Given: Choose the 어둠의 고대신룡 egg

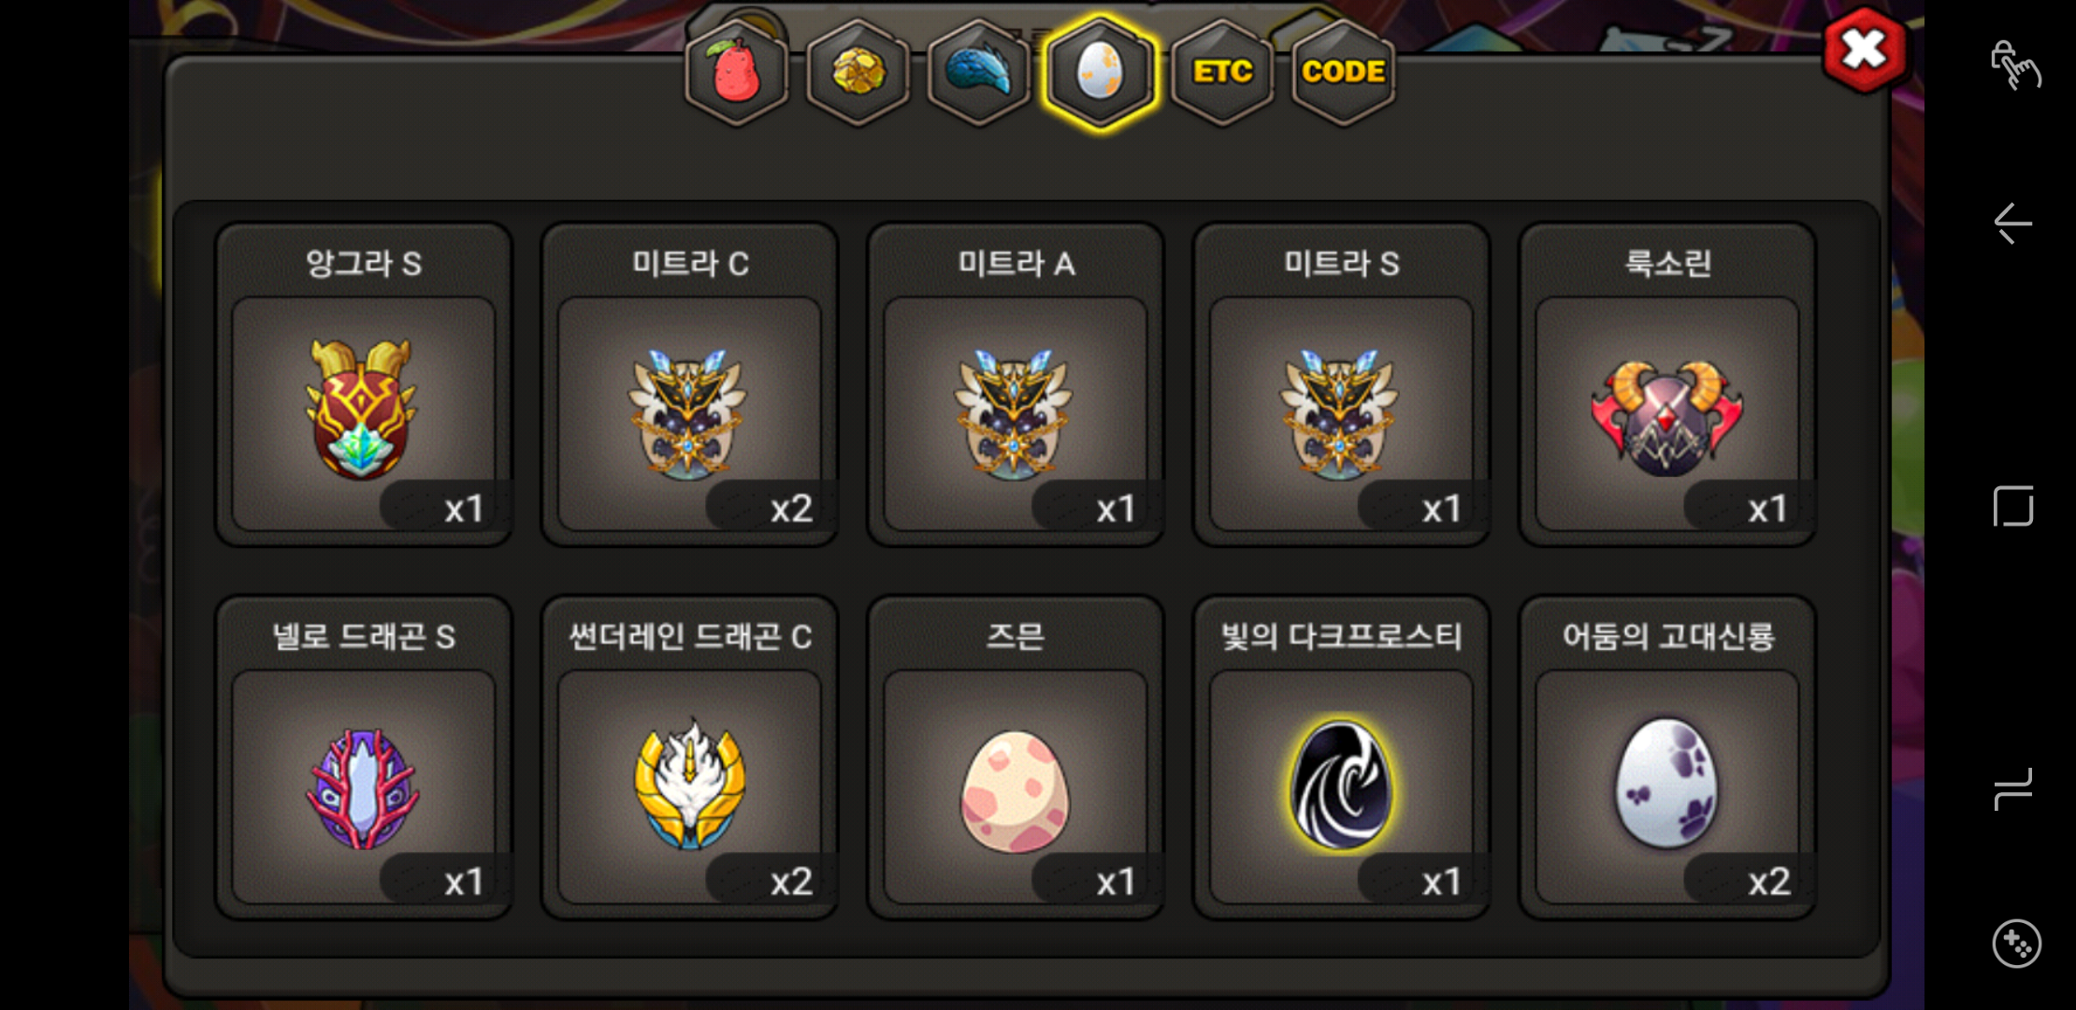Looking at the screenshot, I should (x=1667, y=757).
